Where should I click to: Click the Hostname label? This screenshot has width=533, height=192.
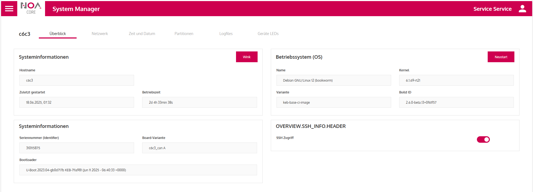[27, 70]
